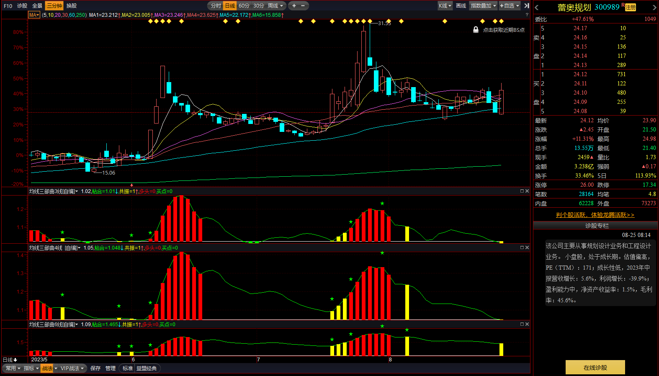Click the zoom in plus icon
The width and height of the screenshot is (659, 376).
click(294, 6)
